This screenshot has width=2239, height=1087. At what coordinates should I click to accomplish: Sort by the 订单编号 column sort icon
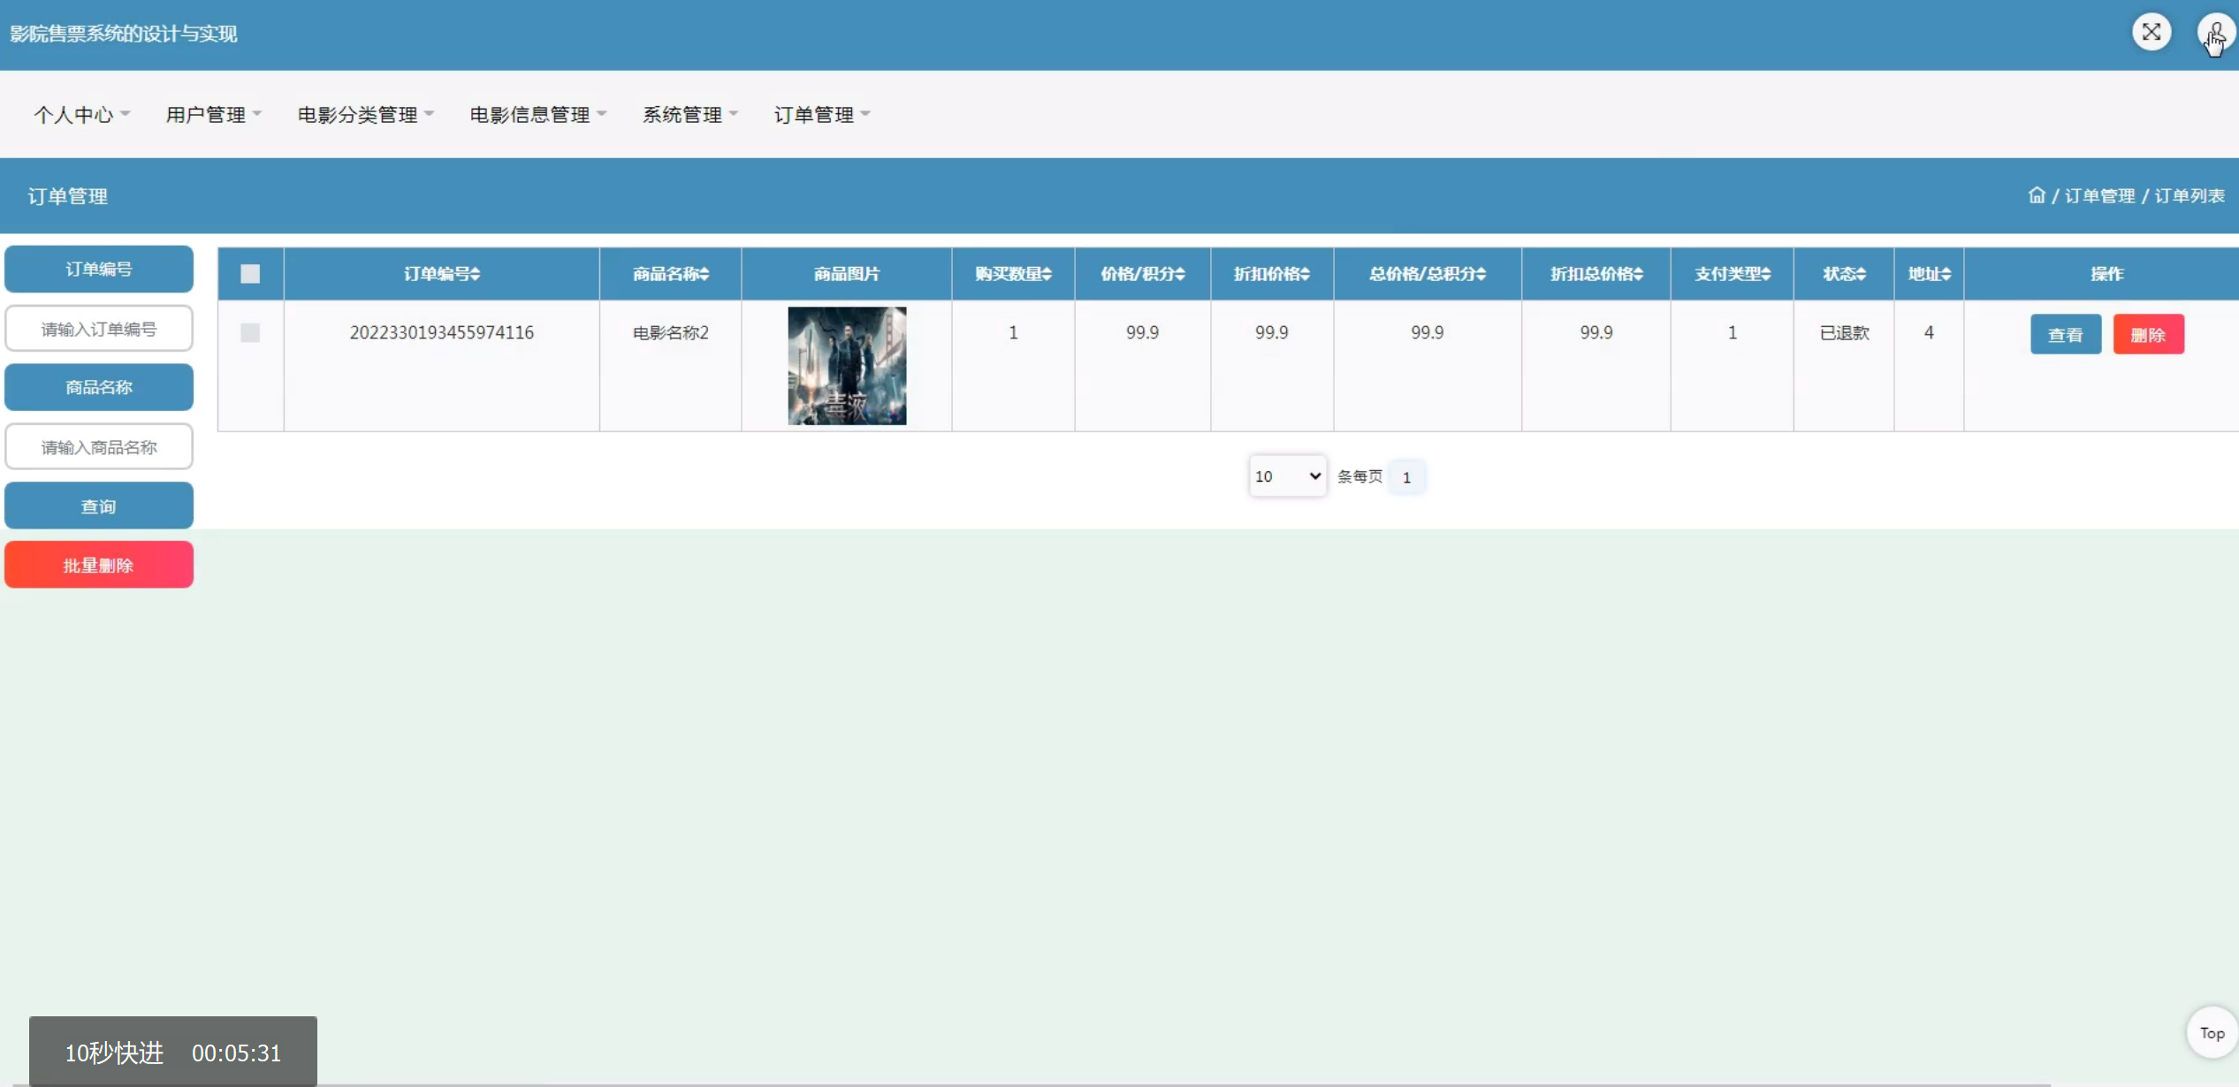tap(475, 274)
